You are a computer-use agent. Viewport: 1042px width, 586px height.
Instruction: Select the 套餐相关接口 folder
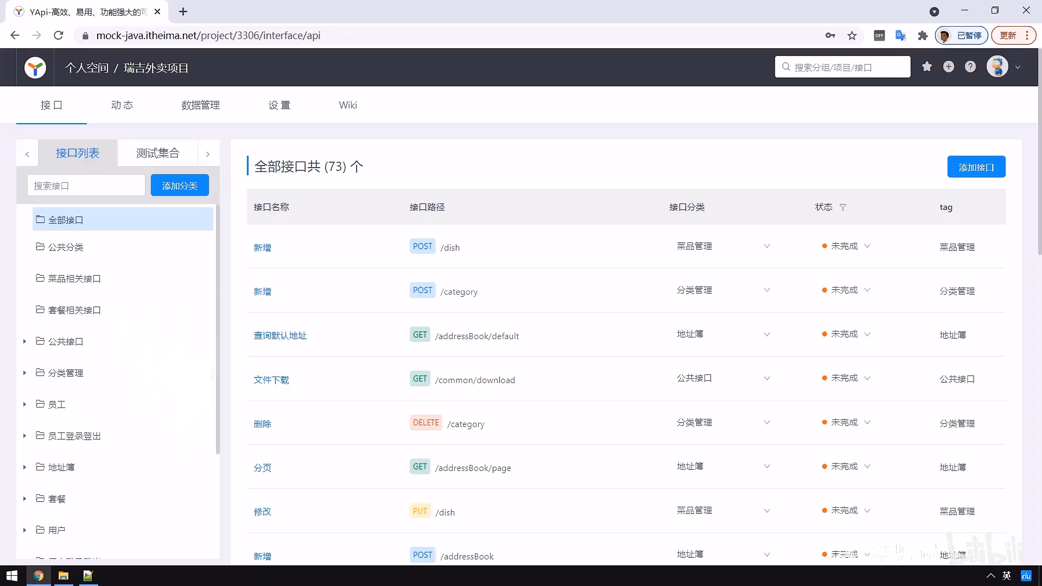coord(74,310)
